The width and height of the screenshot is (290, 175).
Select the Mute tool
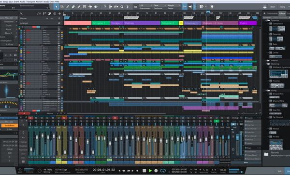(85, 7)
